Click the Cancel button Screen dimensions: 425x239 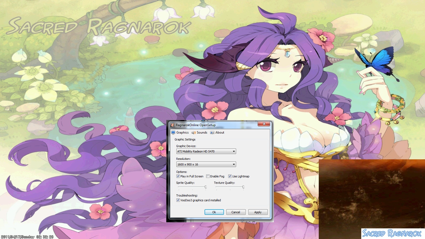pyautogui.click(x=236, y=212)
